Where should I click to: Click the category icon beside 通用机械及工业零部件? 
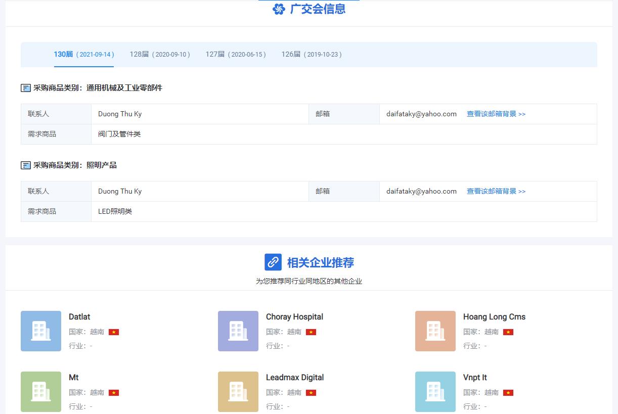(x=26, y=88)
